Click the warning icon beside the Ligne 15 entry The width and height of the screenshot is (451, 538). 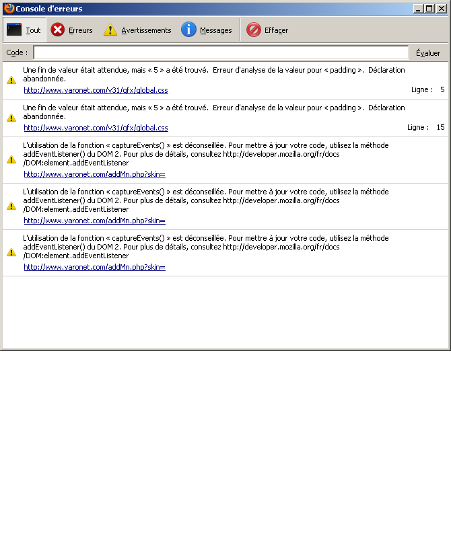11,118
